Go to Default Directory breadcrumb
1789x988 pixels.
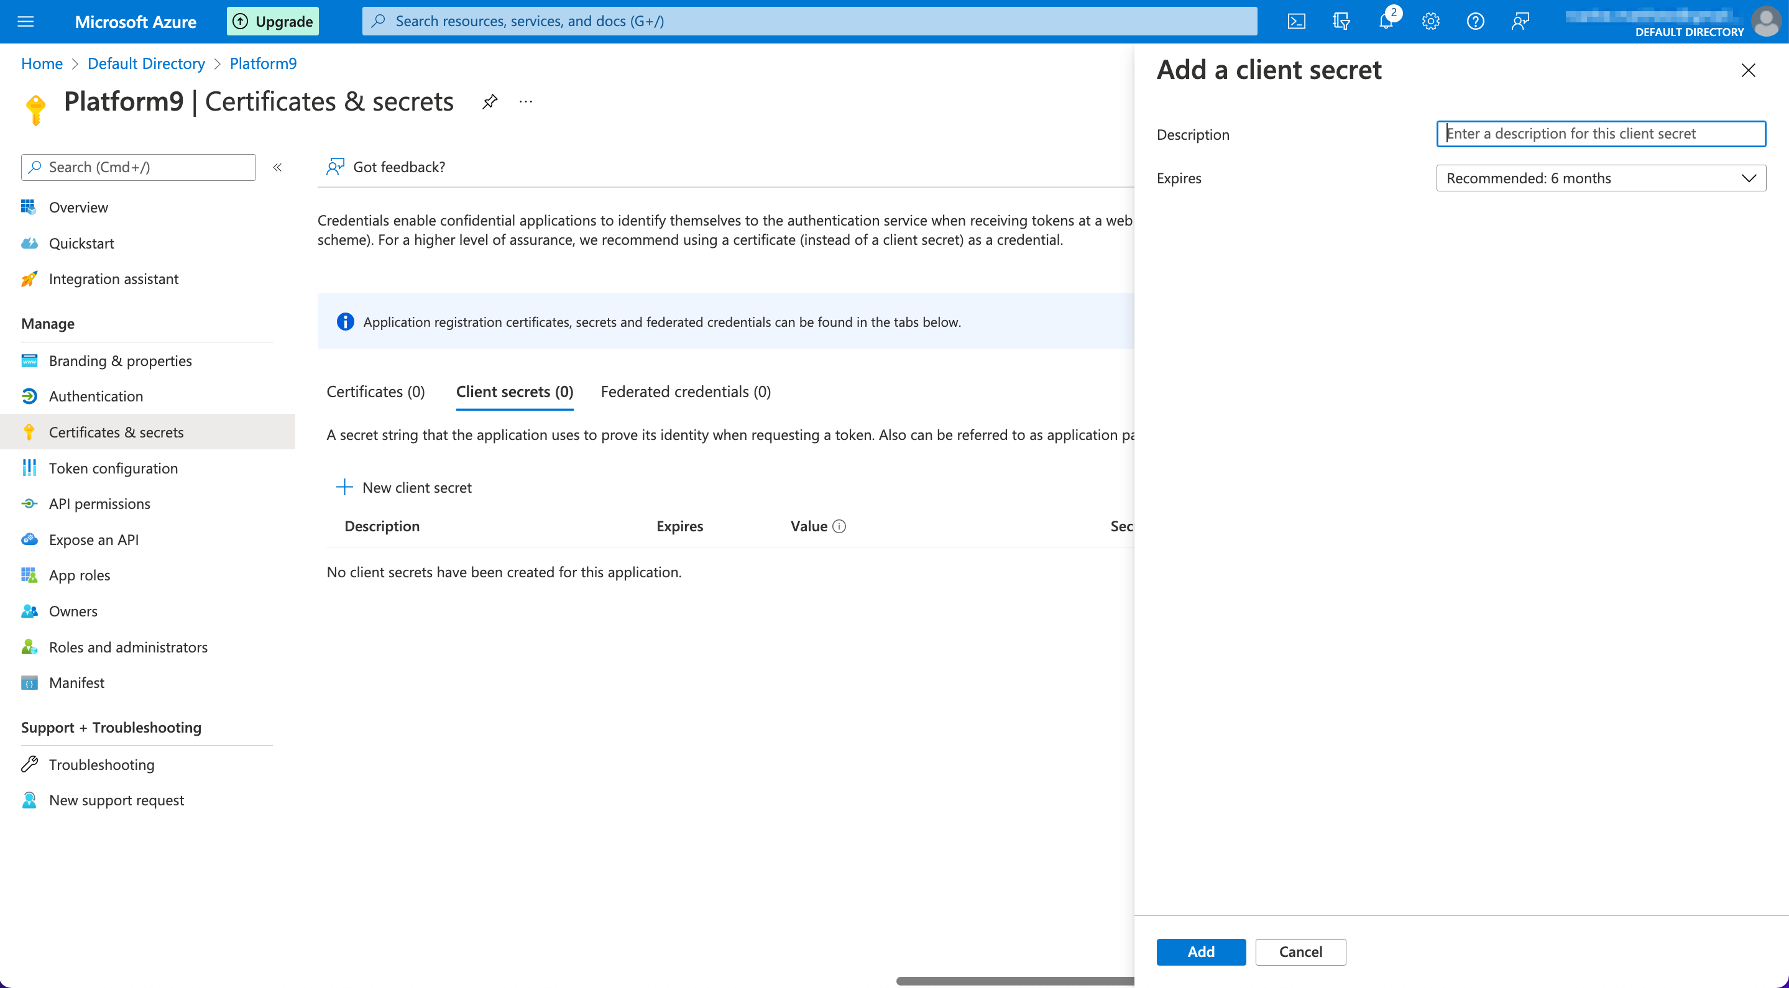click(146, 64)
